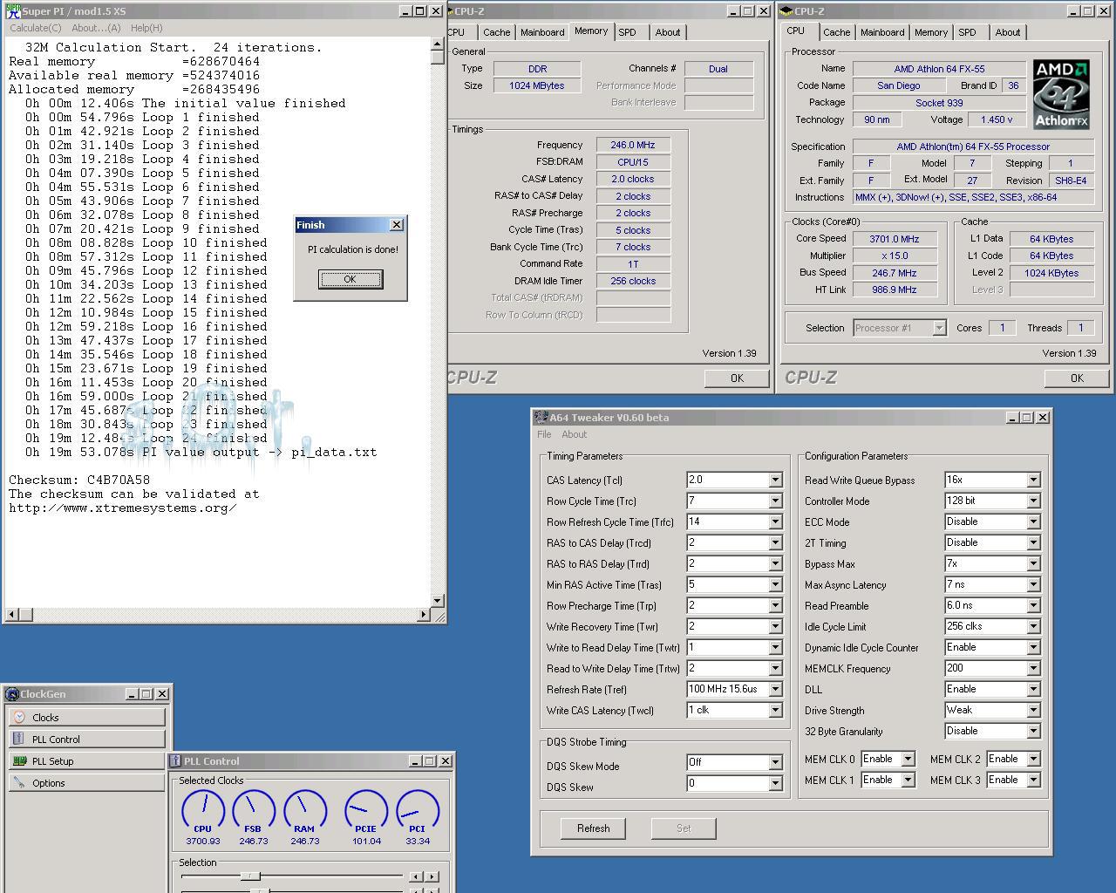The height and width of the screenshot is (893, 1116).
Task: Open About tab in right CPU-Z window
Action: pos(1008,32)
